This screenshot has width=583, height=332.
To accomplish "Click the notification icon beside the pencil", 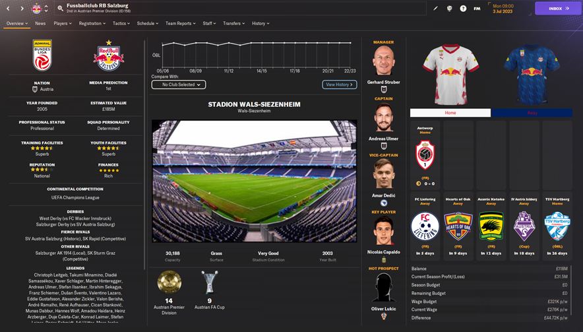I will pyautogui.click(x=449, y=8).
